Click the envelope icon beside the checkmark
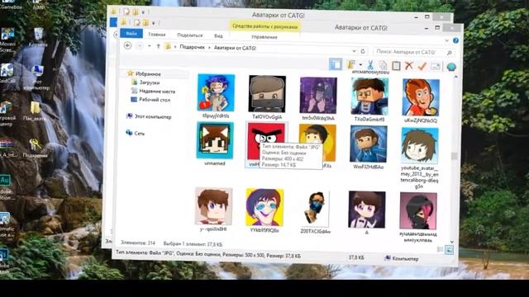 [436, 66]
